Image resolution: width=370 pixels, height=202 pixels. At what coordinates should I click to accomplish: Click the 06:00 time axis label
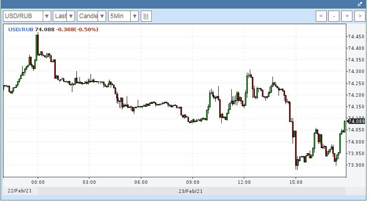141,182
